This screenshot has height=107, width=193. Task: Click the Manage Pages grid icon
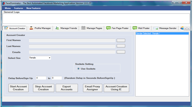pyautogui.click(x=83, y=28)
